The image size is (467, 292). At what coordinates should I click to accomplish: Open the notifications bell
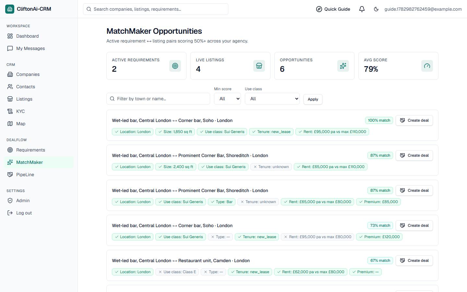click(x=362, y=9)
